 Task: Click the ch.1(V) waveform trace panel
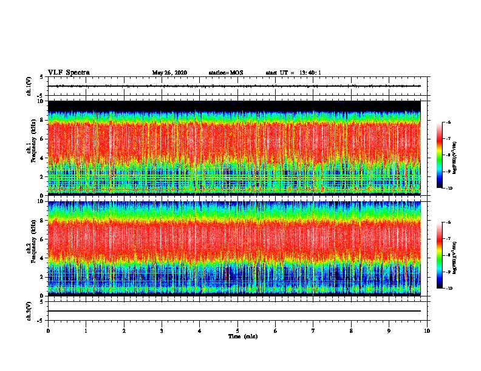coord(237,86)
